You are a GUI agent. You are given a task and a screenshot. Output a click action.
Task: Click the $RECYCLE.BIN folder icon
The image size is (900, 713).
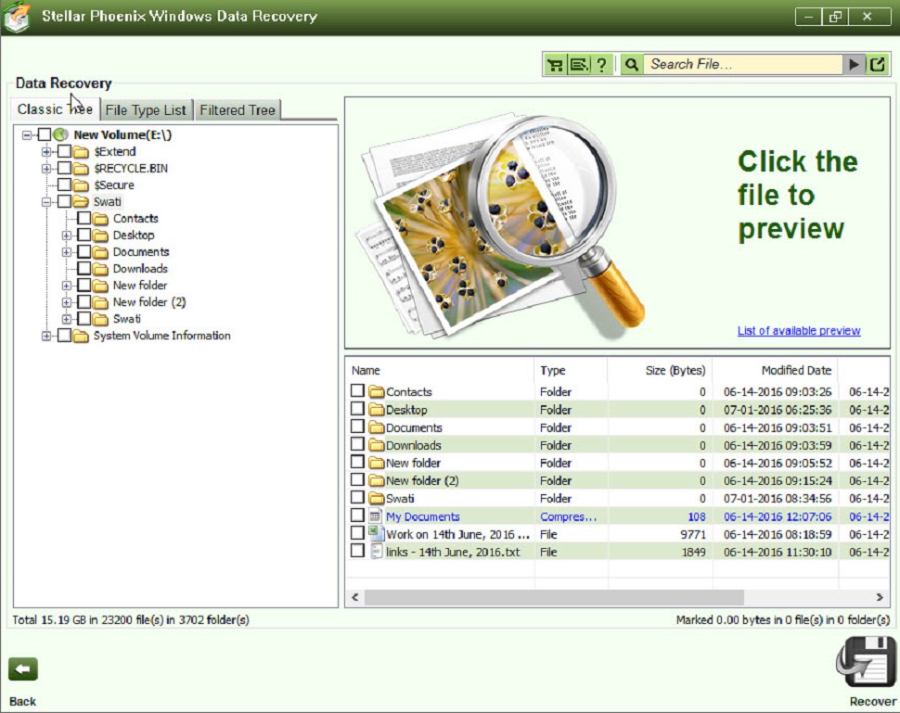click(x=81, y=169)
